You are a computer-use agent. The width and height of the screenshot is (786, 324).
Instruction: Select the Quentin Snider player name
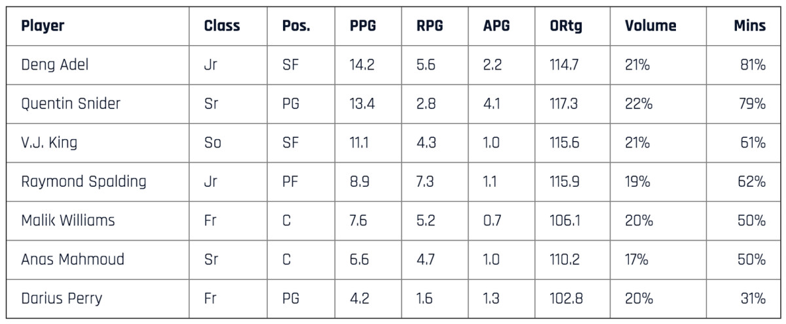(x=71, y=104)
